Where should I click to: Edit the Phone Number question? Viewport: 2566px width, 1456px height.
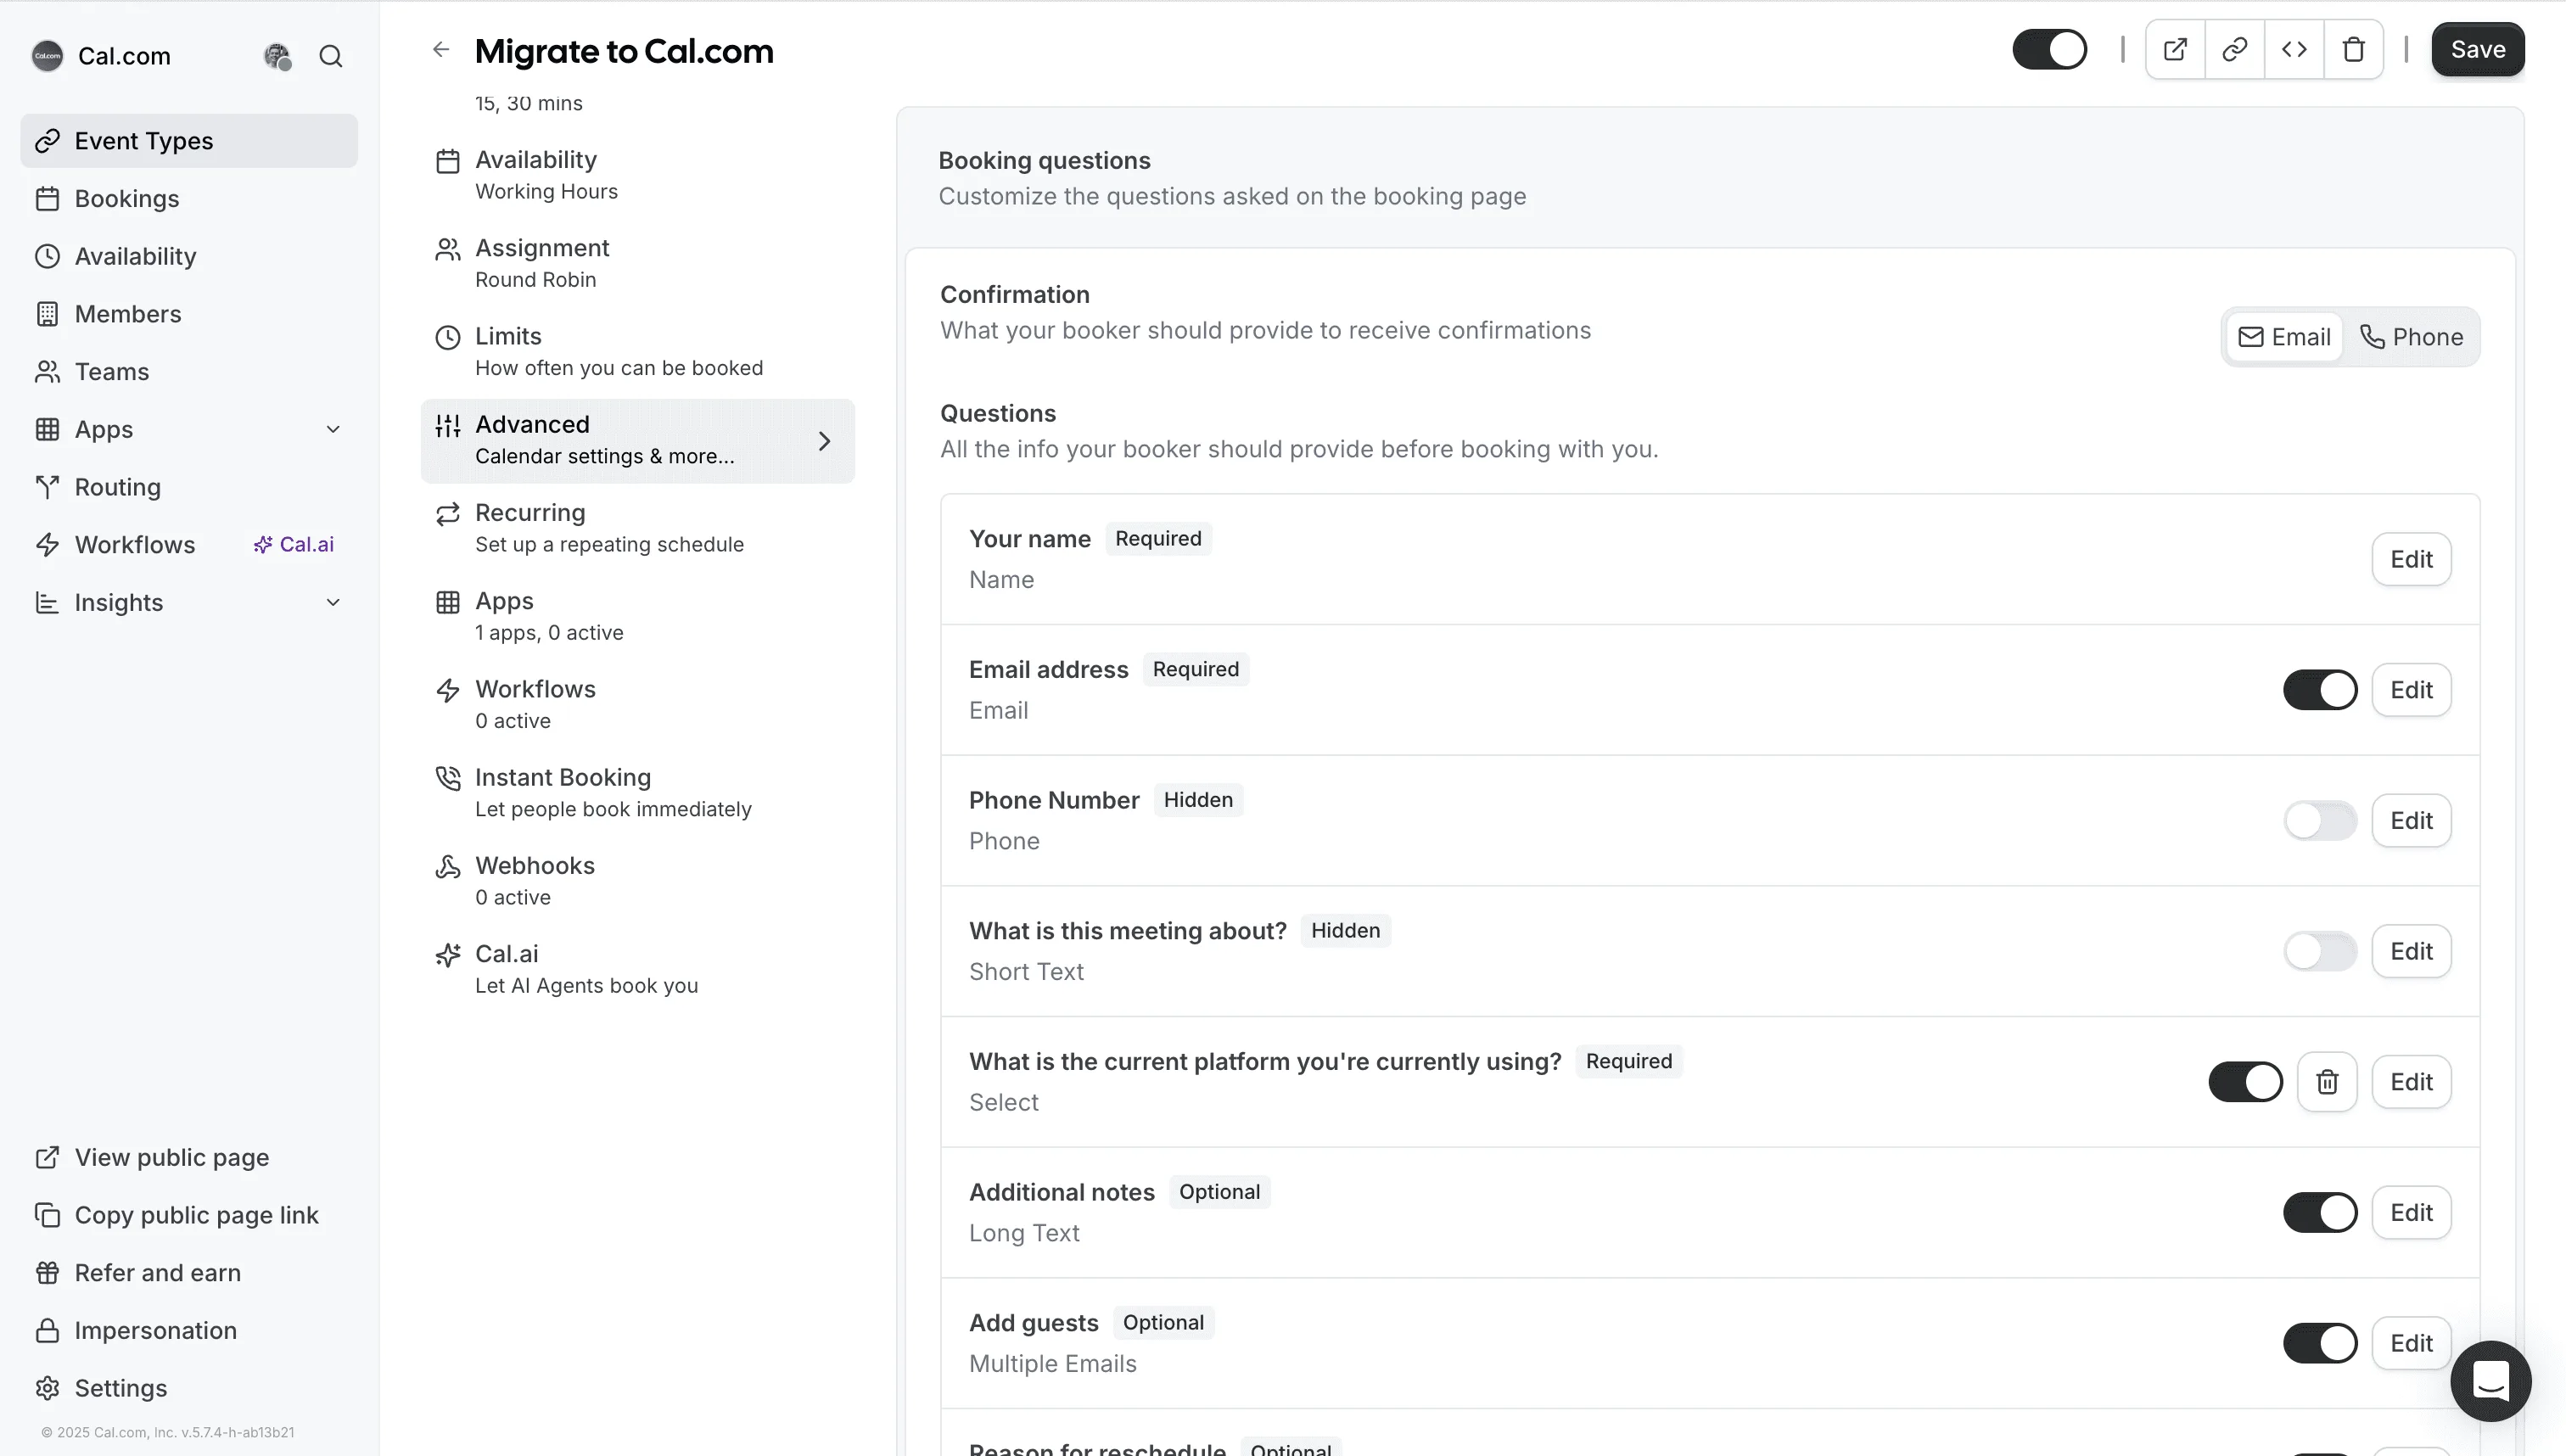click(2411, 820)
